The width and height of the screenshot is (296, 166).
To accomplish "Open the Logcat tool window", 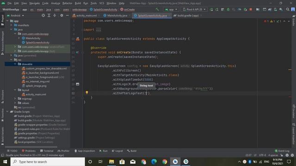I will tap(117, 151).
